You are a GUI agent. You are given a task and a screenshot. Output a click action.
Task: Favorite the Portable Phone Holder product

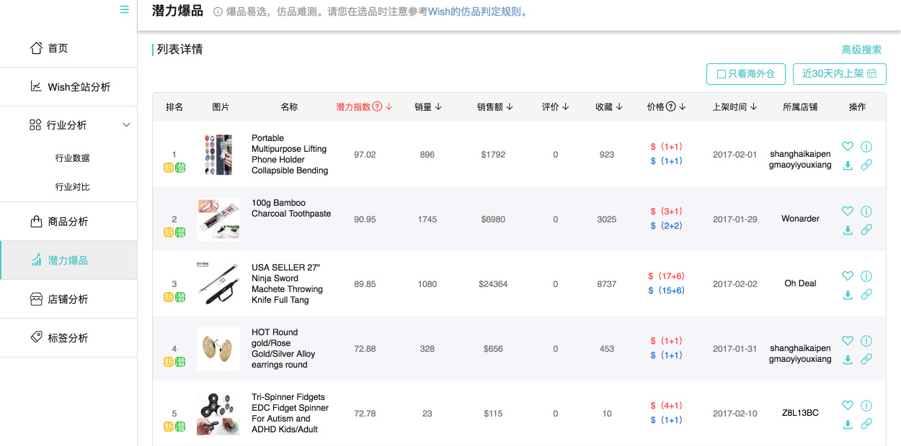tap(848, 147)
